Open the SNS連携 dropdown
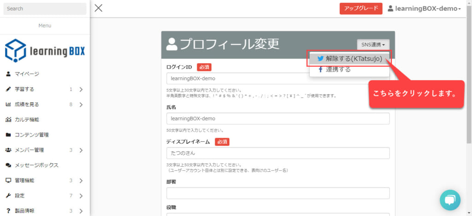Viewport: 472px width, 216px height. [x=373, y=45]
